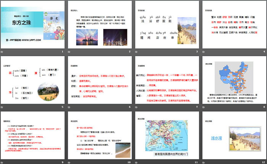Click the transition star icon below slide 8
The image size is (267, 164).
(x=203, y=107)
